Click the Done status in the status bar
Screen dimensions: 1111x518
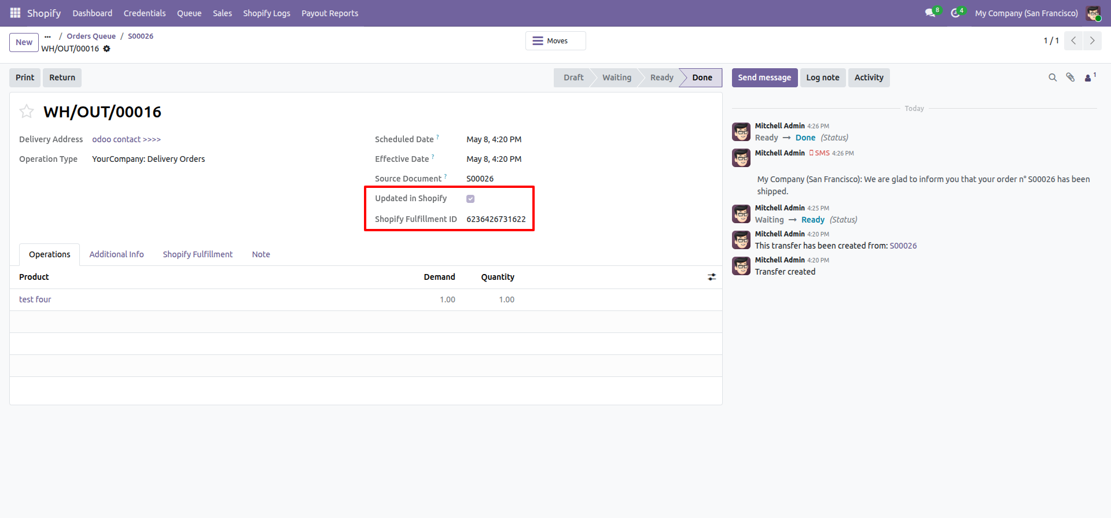pyautogui.click(x=702, y=77)
